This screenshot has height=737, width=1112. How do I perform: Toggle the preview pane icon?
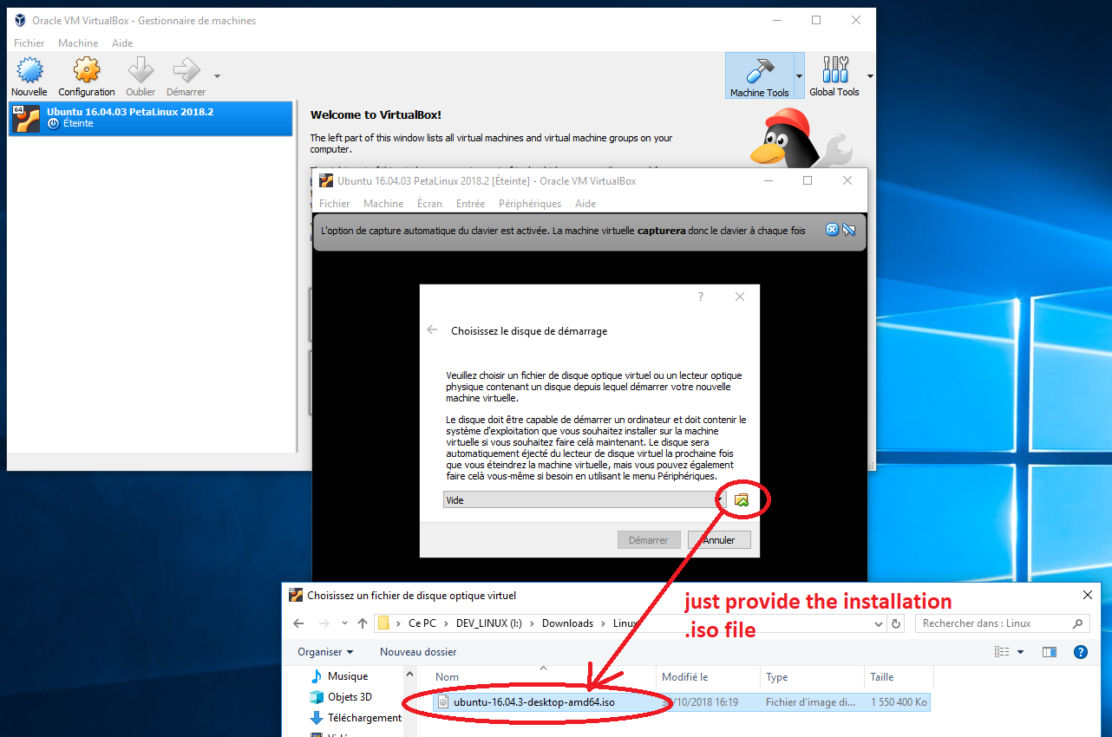click(x=1050, y=651)
